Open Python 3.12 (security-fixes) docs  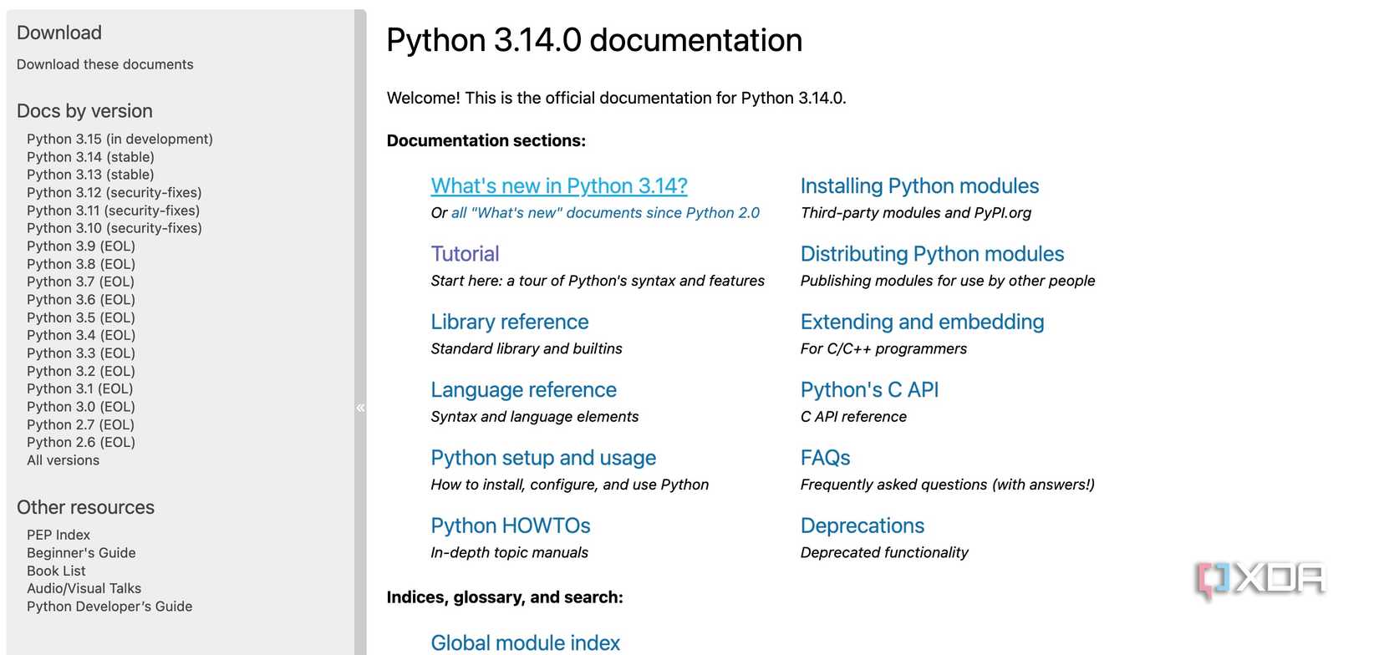(114, 192)
